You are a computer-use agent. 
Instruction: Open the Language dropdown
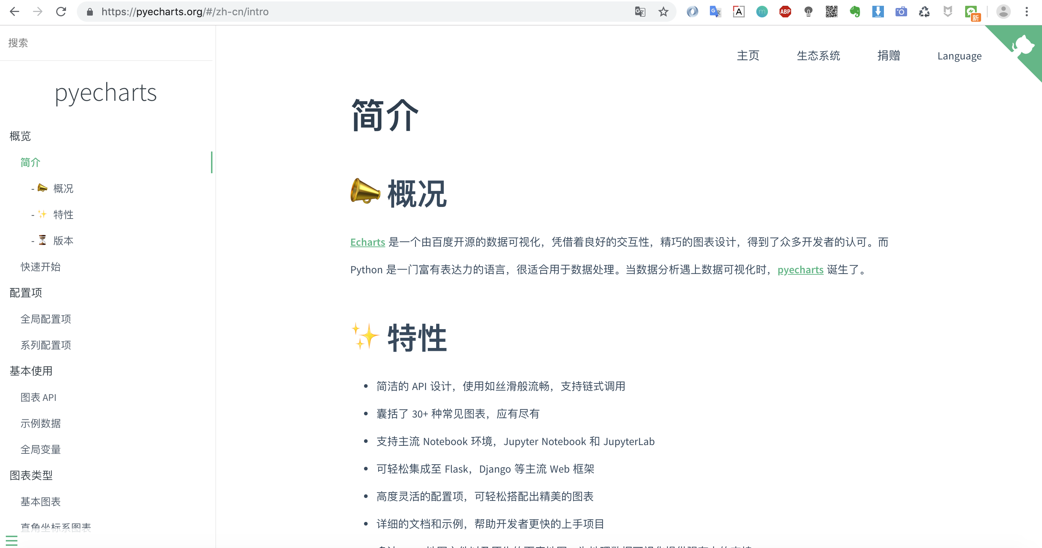tap(959, 56)
